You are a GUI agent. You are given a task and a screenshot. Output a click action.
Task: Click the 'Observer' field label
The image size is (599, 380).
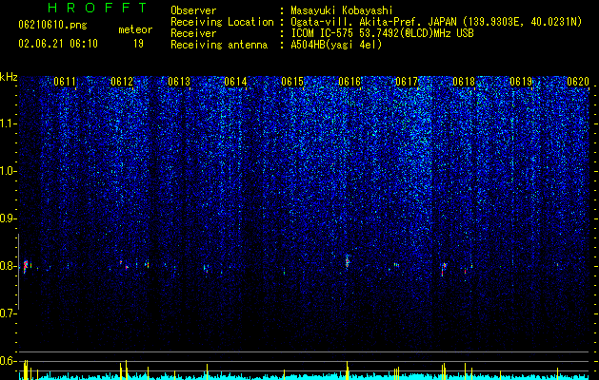pos(193,10)
